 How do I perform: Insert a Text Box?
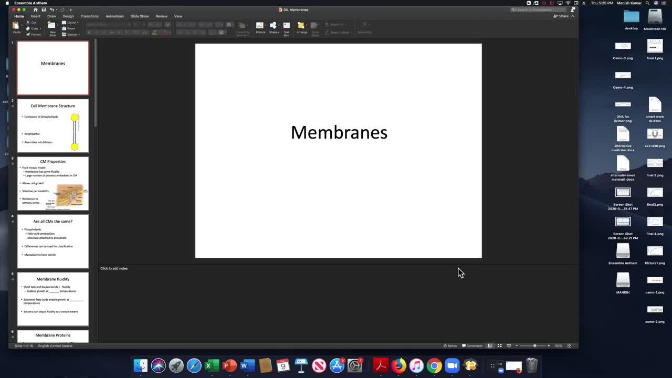(287, 28)
